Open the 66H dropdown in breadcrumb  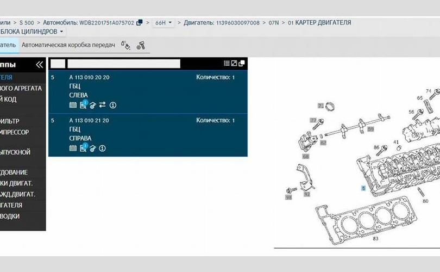(x=164, y=23)
